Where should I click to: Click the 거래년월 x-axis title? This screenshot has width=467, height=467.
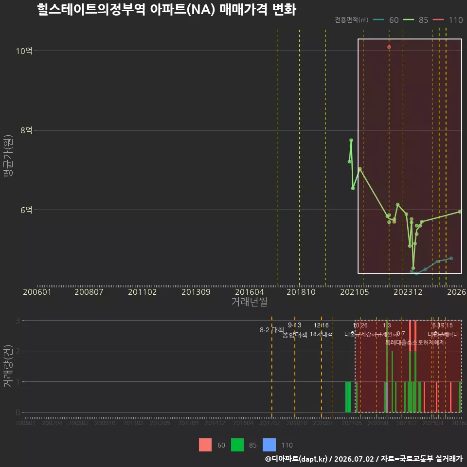(249, 302)
